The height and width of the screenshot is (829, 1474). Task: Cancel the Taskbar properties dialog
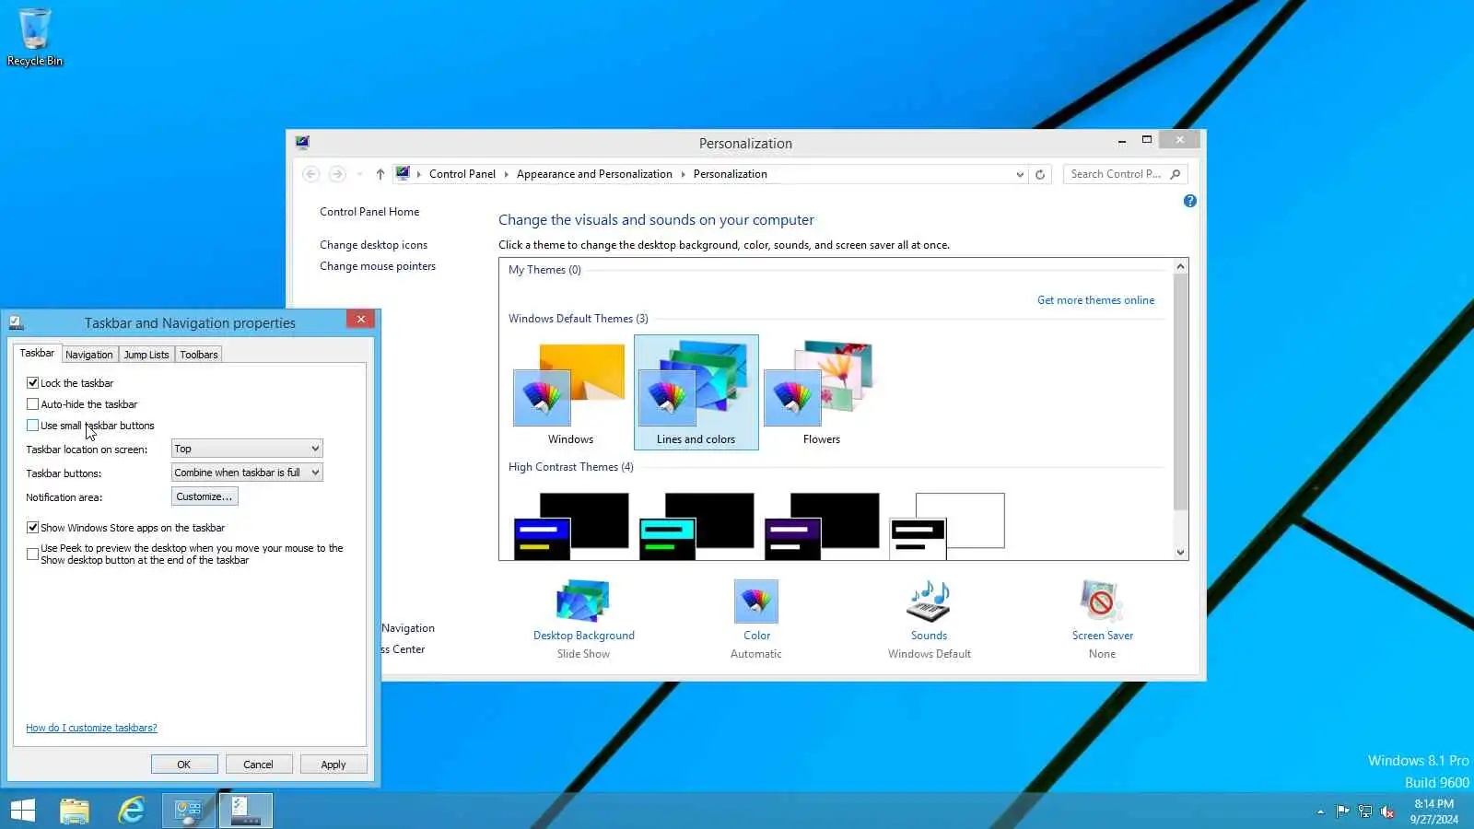[x=258, y=765]
